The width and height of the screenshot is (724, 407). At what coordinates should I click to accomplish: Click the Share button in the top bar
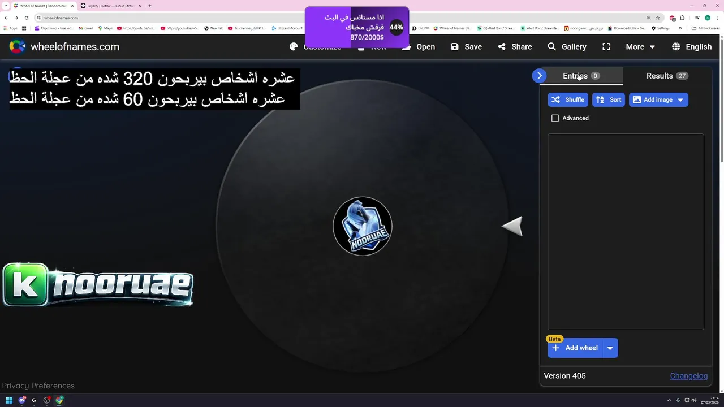tap(515, 47)
